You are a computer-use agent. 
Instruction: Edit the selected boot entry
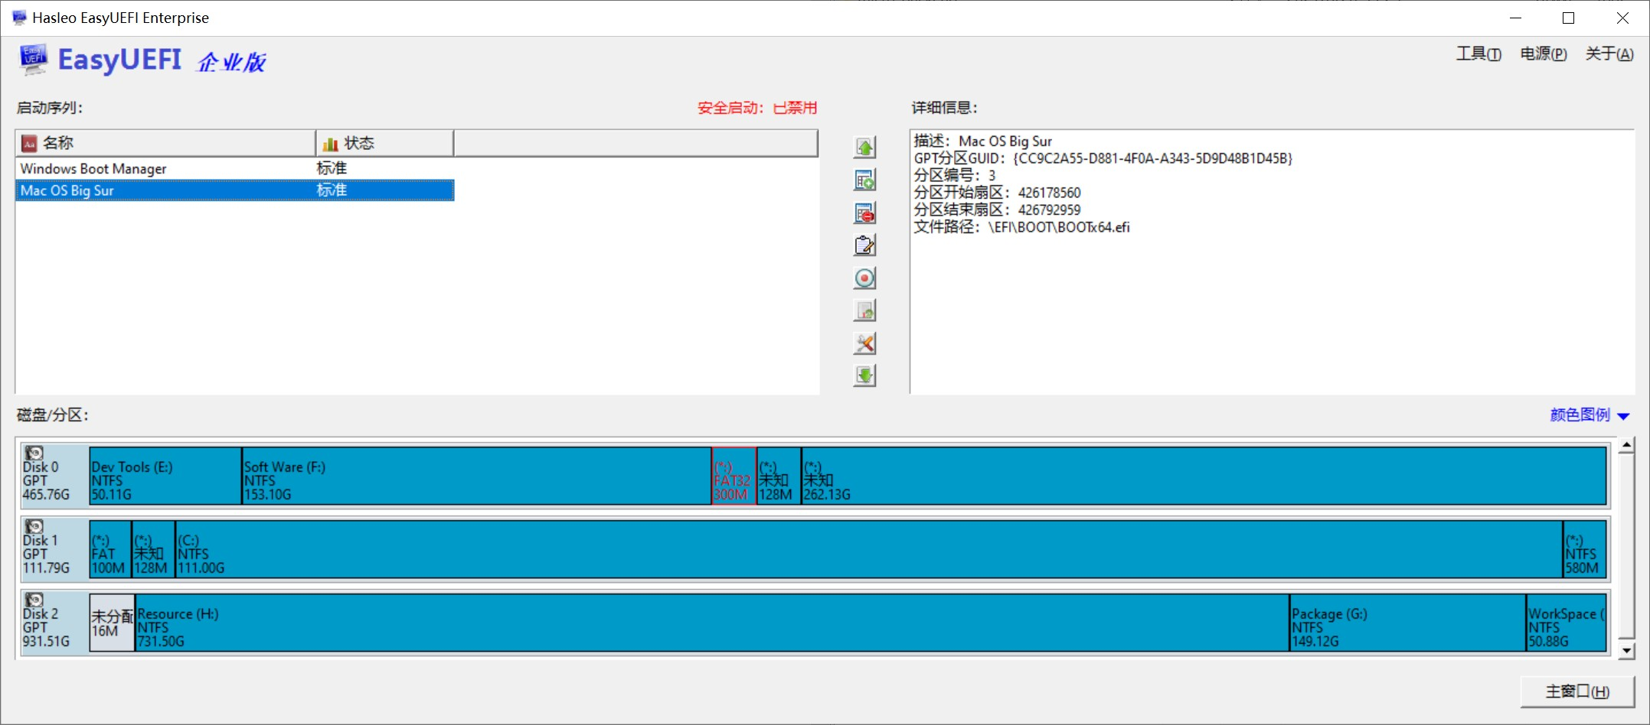pos(864,245)
